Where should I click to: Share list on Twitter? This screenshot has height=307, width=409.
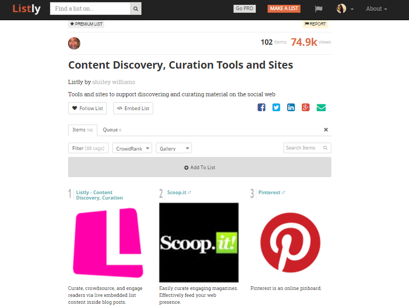276,107
